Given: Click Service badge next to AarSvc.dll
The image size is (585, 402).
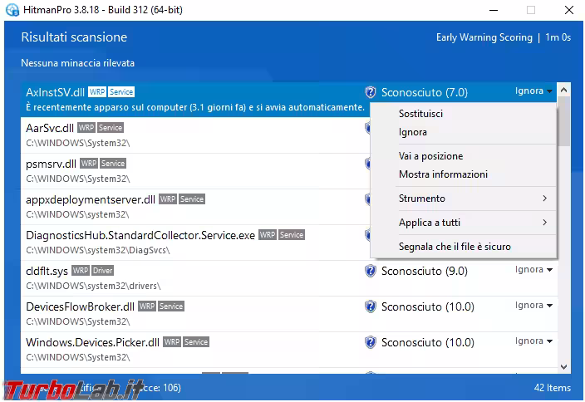Looking at the screenshot, I should pyautogui.click(x=111, y=128).
